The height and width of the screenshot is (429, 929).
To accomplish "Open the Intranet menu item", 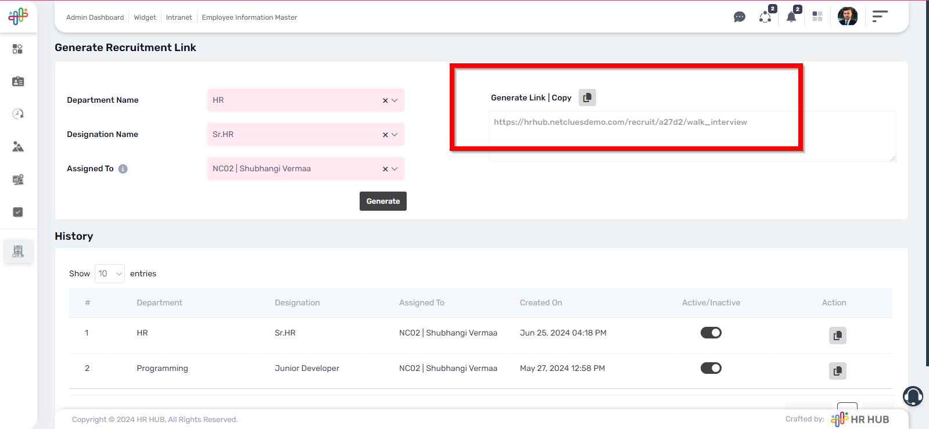I will click(179, 17).
